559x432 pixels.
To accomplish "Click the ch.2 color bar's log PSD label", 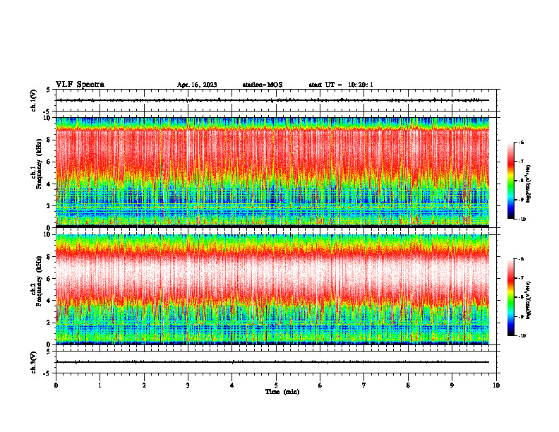I will click(529, 301).
